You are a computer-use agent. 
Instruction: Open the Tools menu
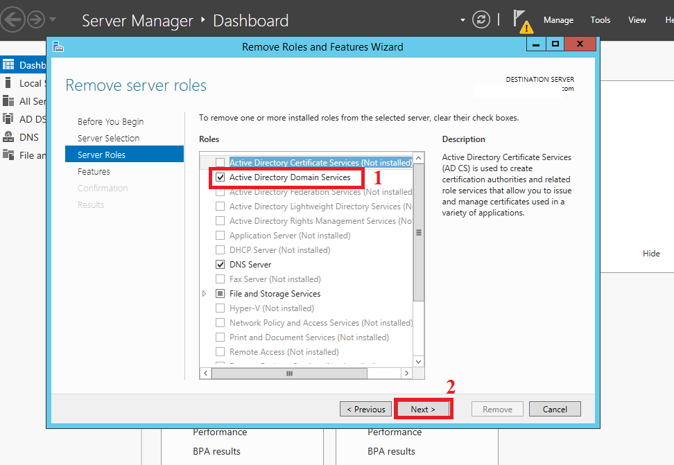click(x=600, y=19)
